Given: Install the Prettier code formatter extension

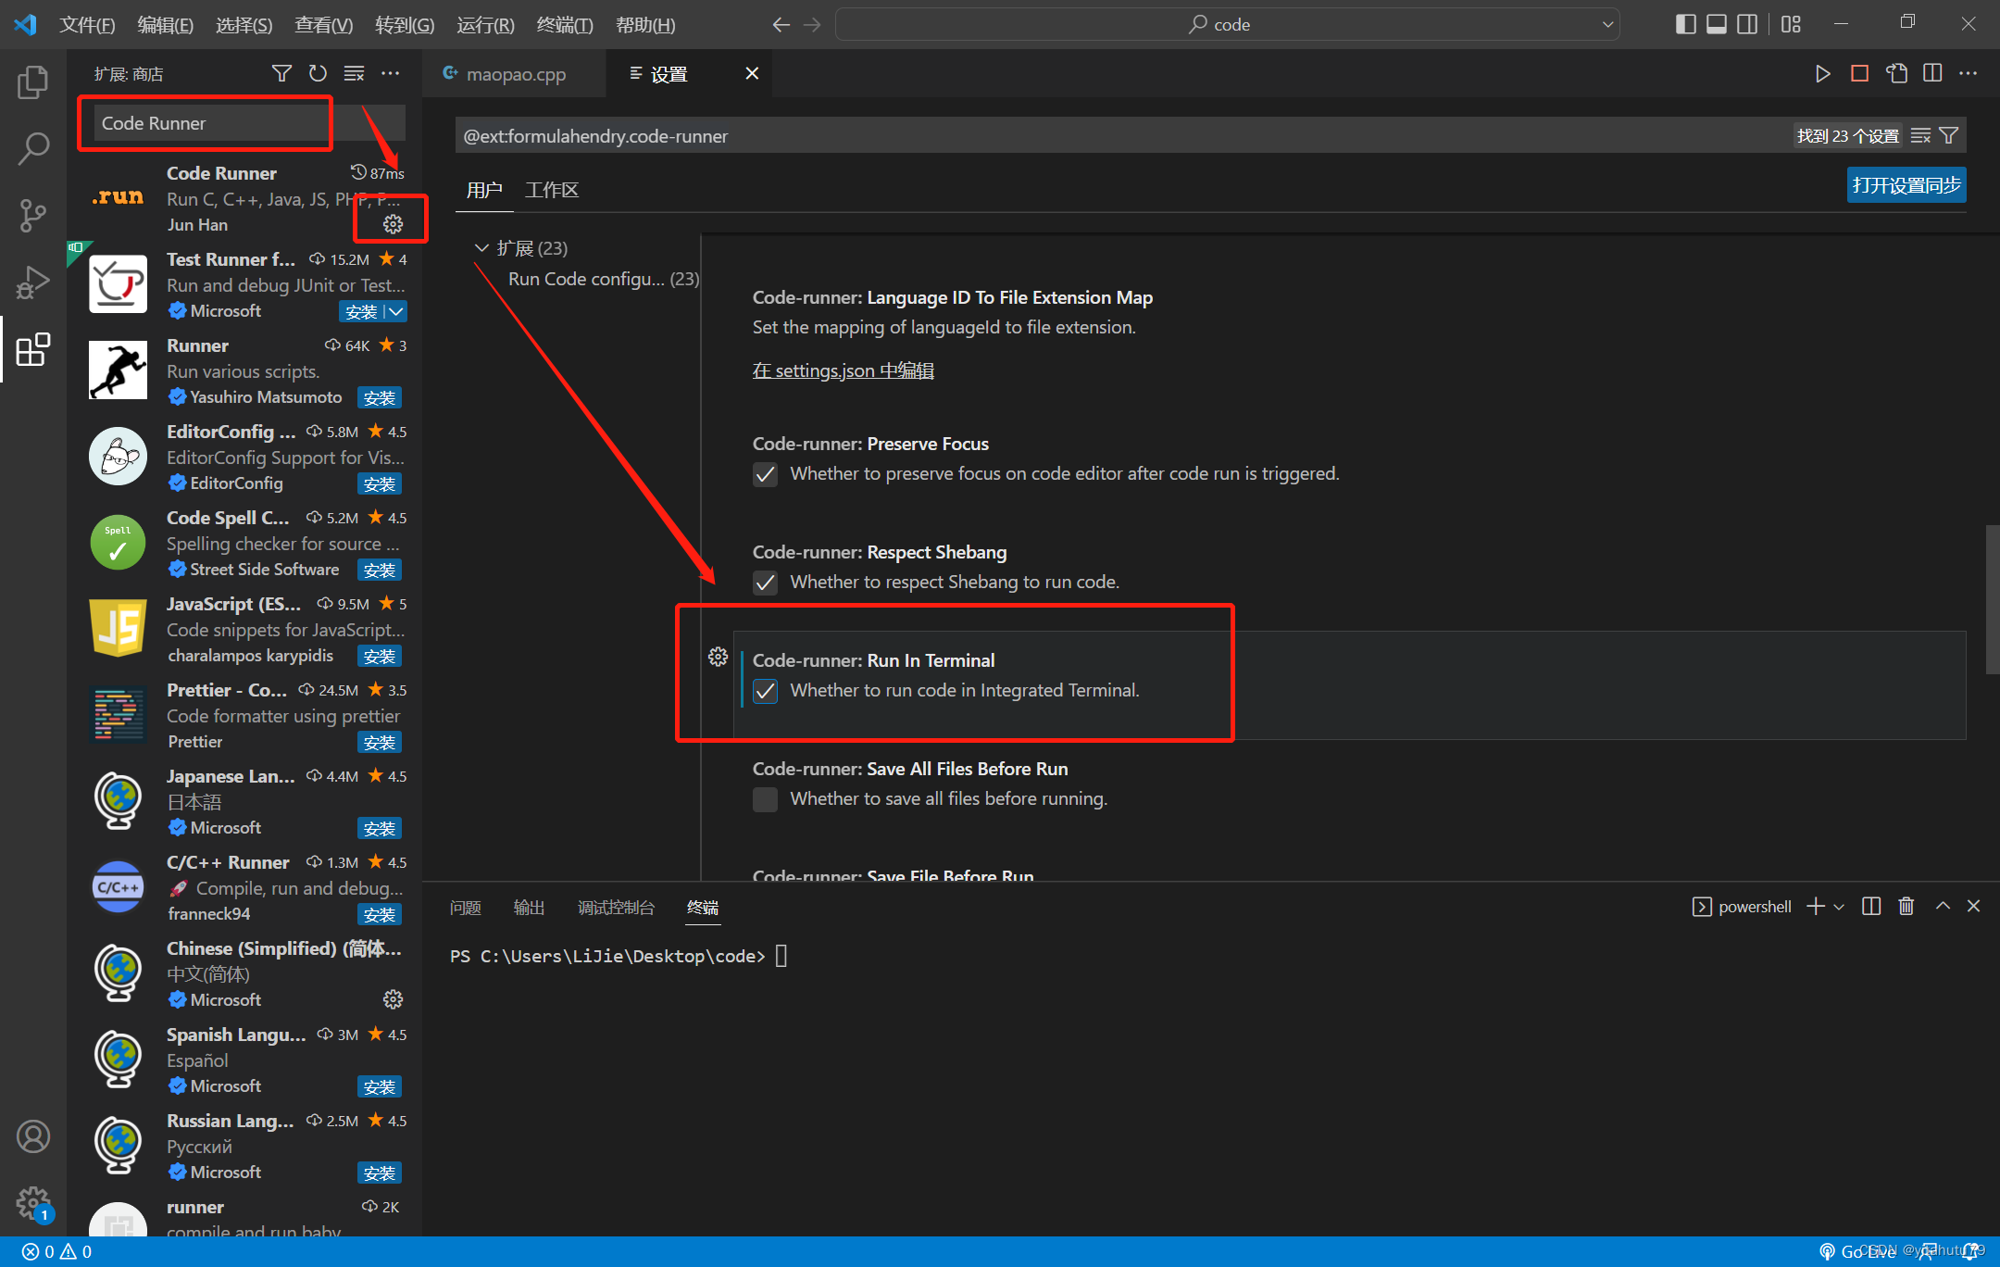Looking at the screenshot, I should (380, 743).
